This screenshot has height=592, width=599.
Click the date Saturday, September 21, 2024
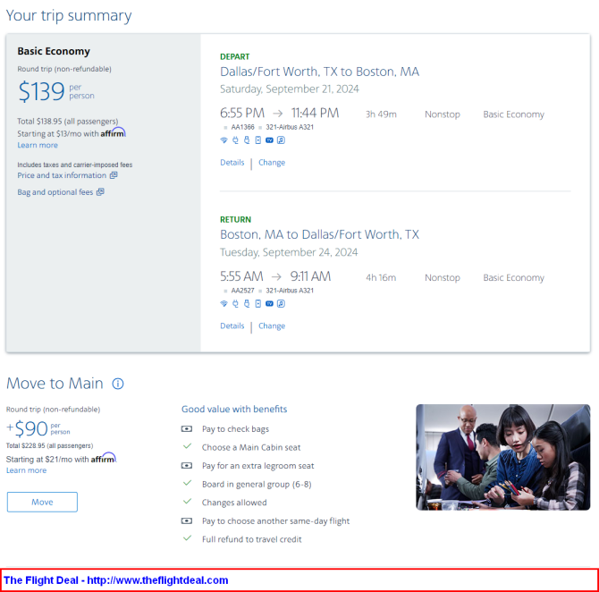[289, 89]
